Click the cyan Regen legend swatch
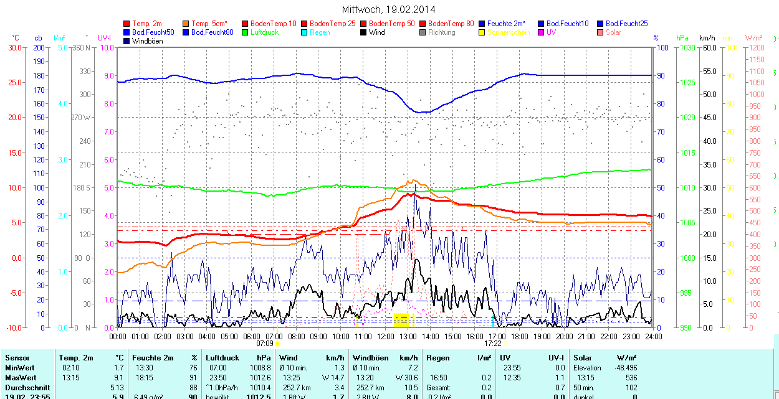This screenshot has width=779, height=399. tap(305, 32)
